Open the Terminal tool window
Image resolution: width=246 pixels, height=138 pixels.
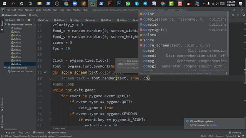(x=38, y=133)
